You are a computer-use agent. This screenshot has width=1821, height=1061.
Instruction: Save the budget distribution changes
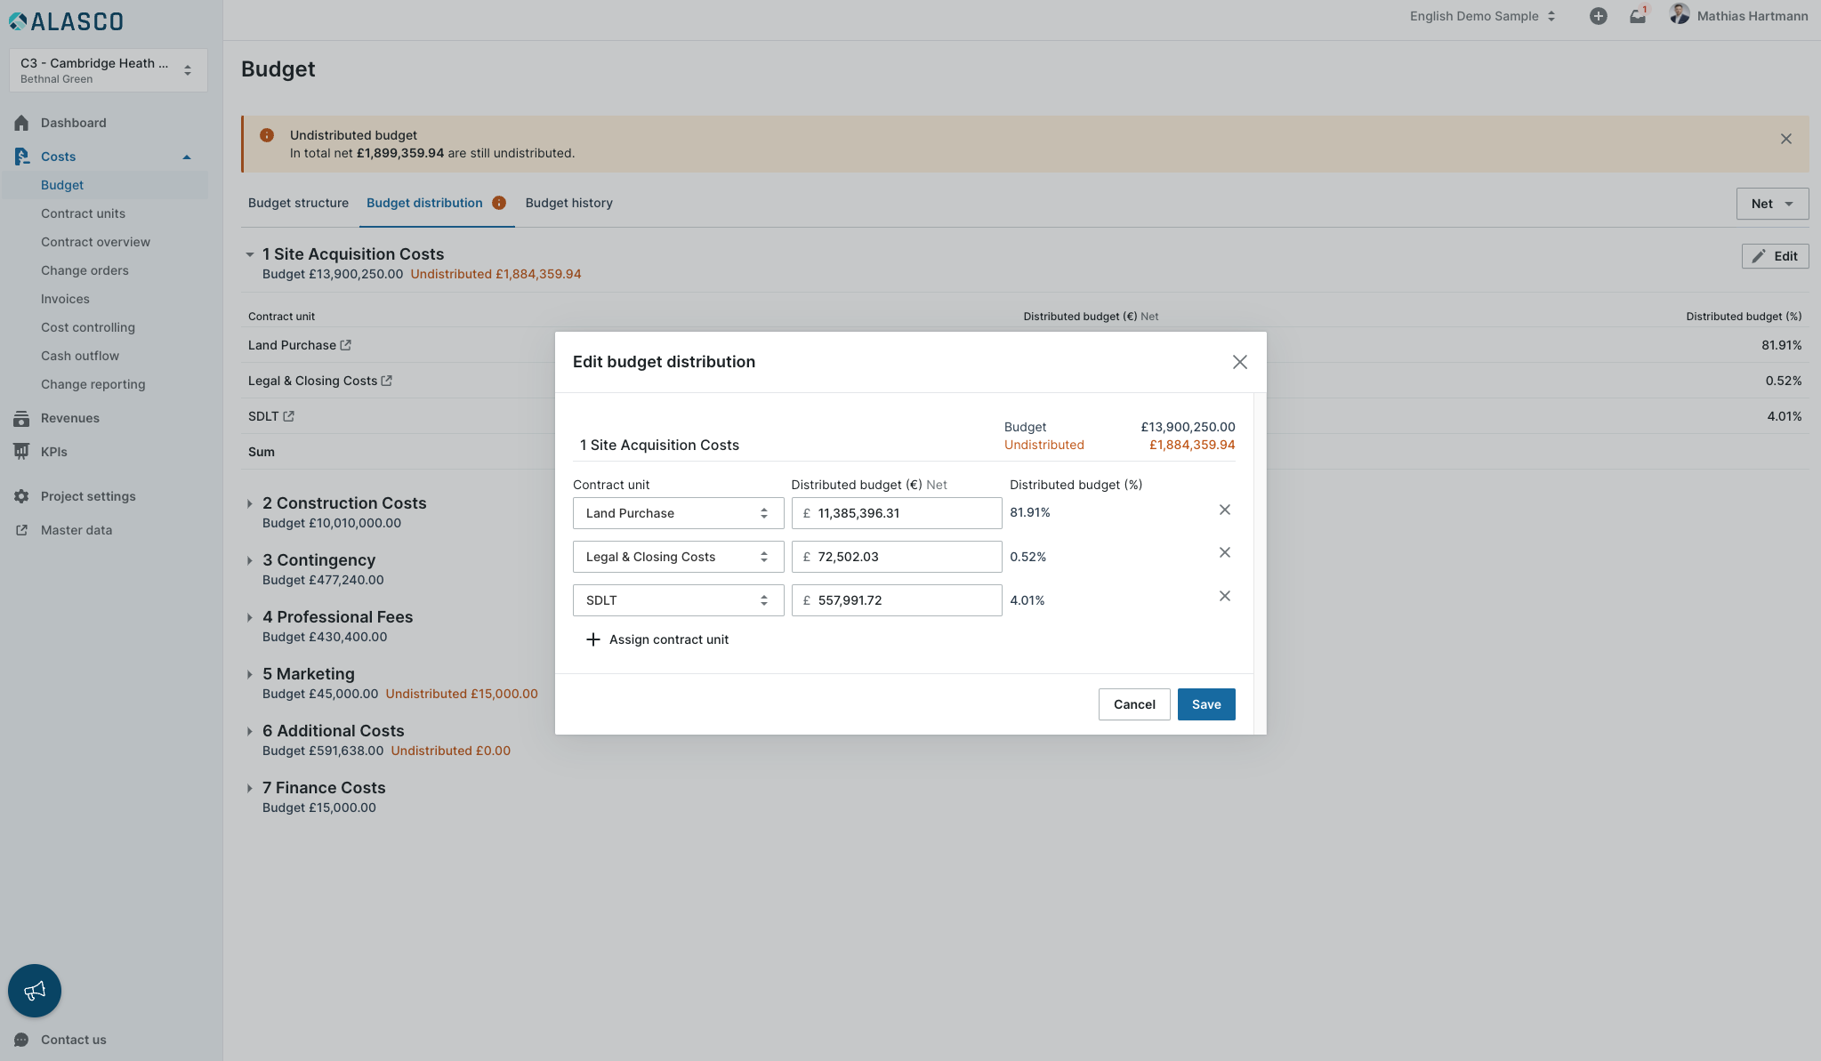coord(1205,704)
